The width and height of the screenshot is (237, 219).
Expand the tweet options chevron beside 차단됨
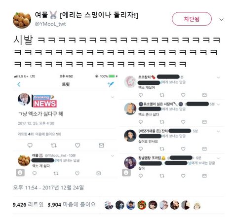point(222,20)
